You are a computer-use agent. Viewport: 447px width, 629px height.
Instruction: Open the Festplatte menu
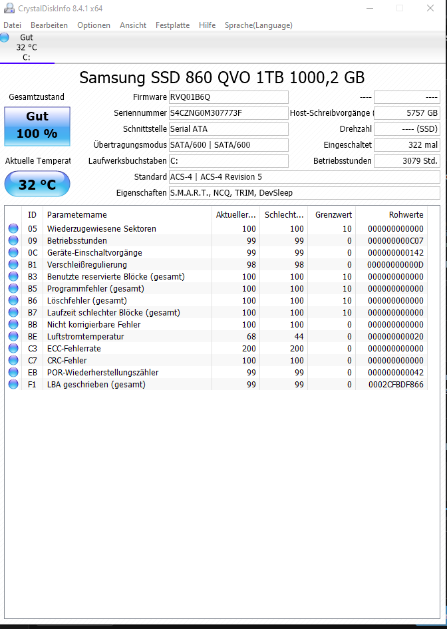click(172, 25)
